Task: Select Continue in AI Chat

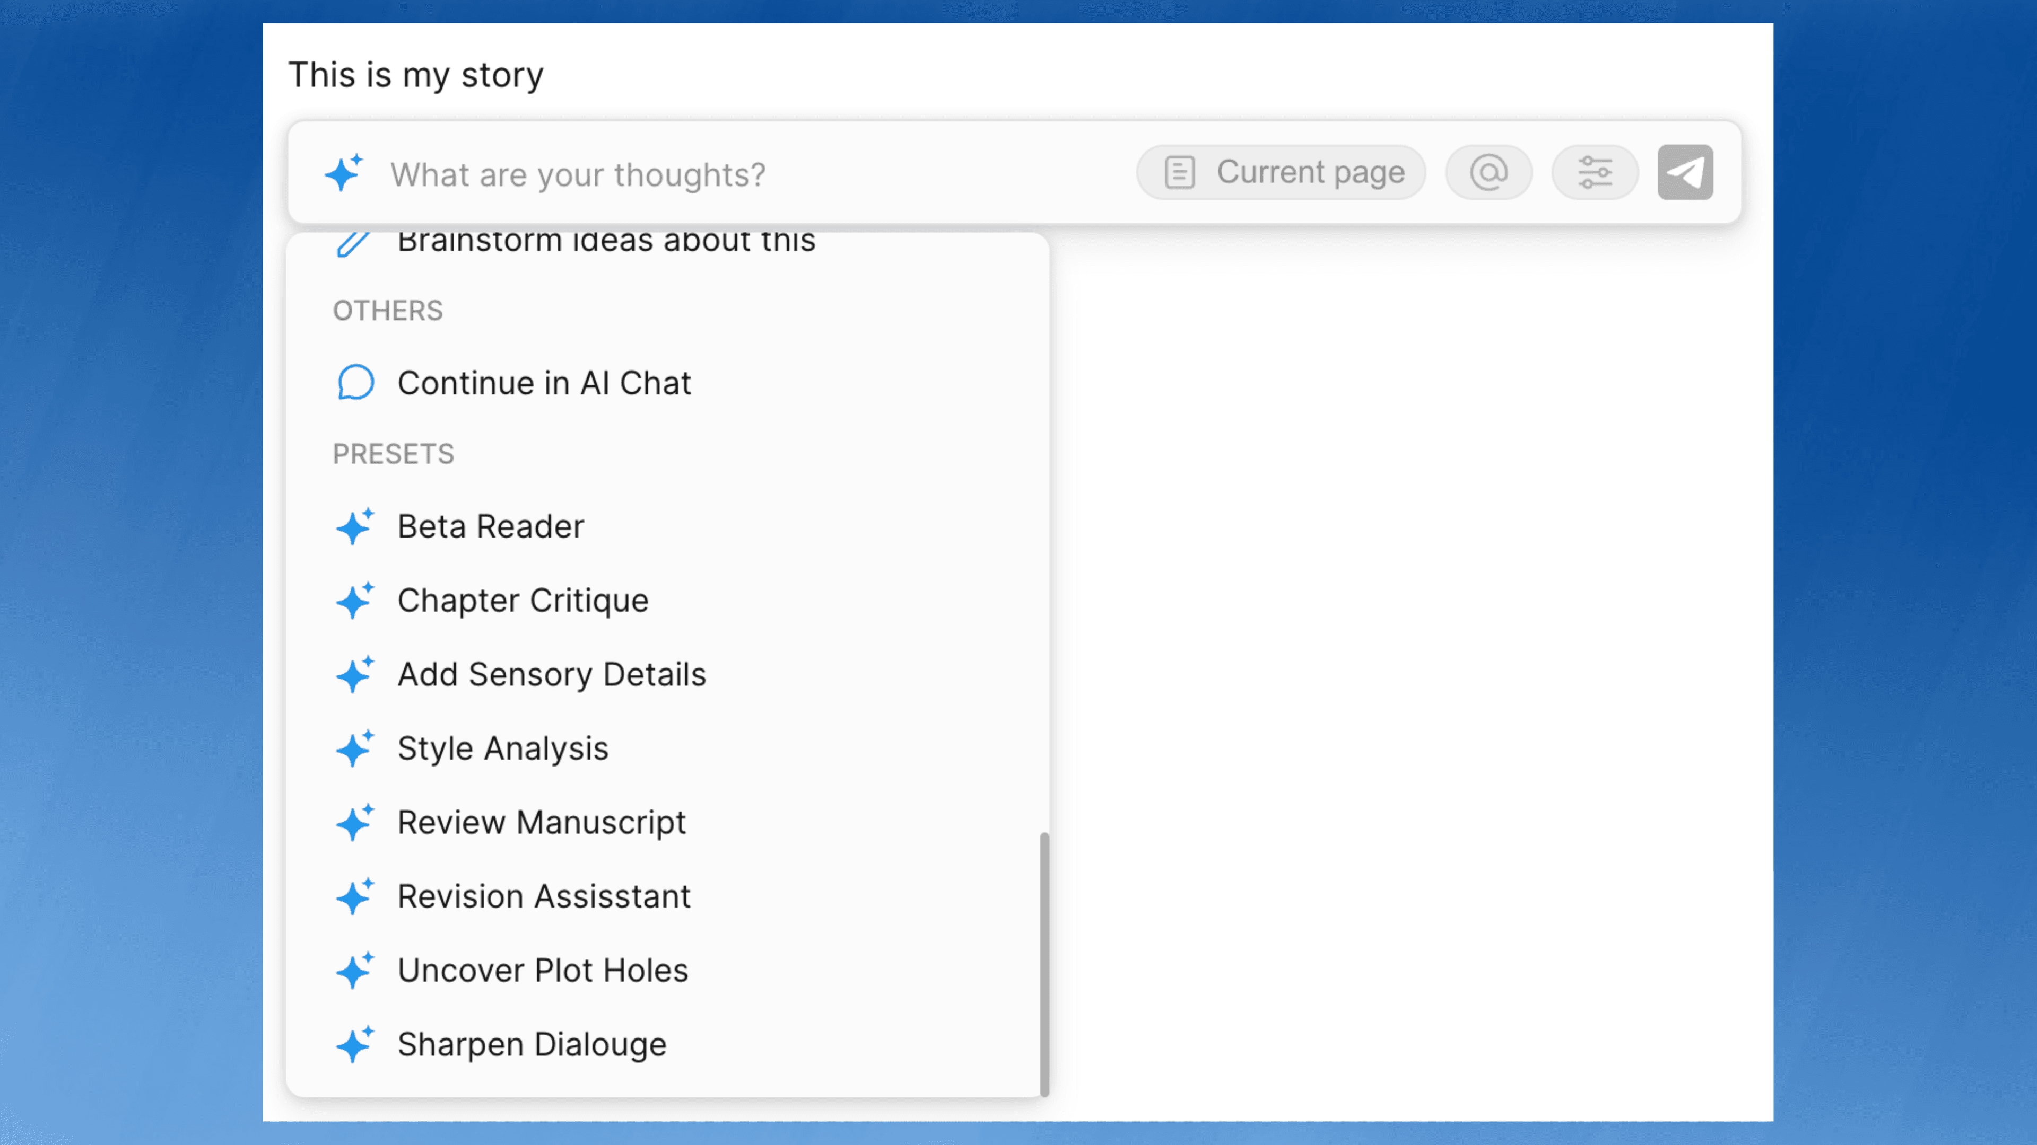Action: click(545, 382)
